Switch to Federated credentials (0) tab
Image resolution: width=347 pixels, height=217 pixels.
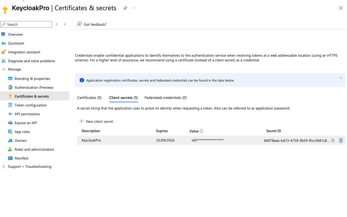[x=166, y=98]
